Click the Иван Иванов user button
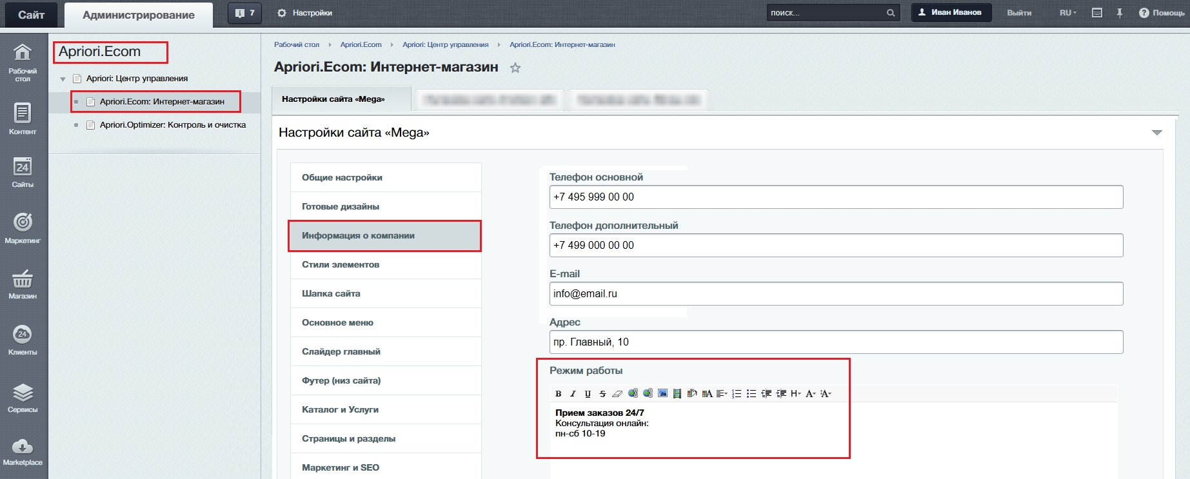This screenshot has height=479, width=1190. [x=951, y=12]
